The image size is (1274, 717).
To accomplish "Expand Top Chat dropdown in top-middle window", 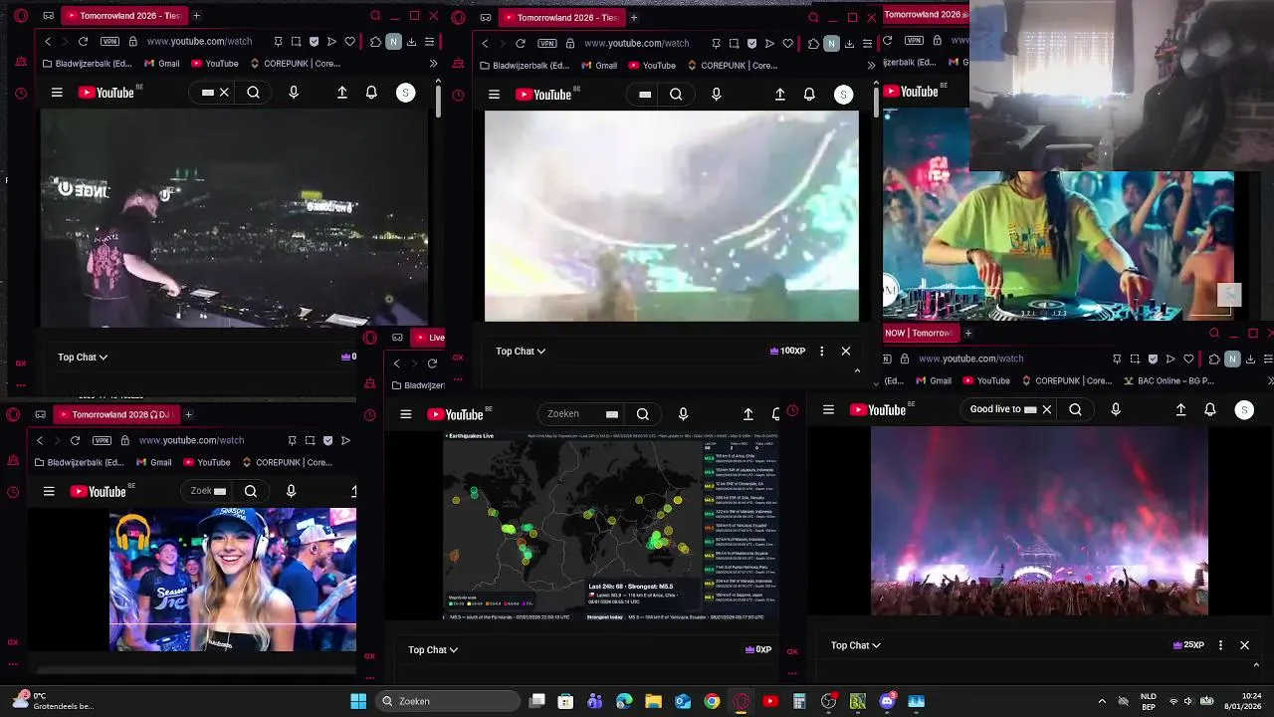I will (x=521, y=351).
